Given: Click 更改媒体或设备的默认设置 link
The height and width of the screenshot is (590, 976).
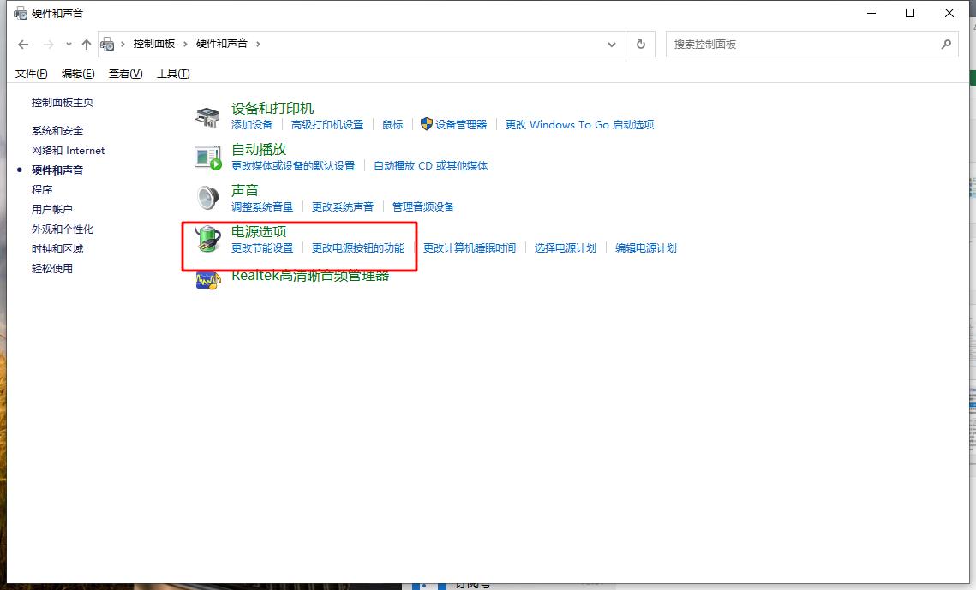Looking at the screenshot, I should coord(293,165).
